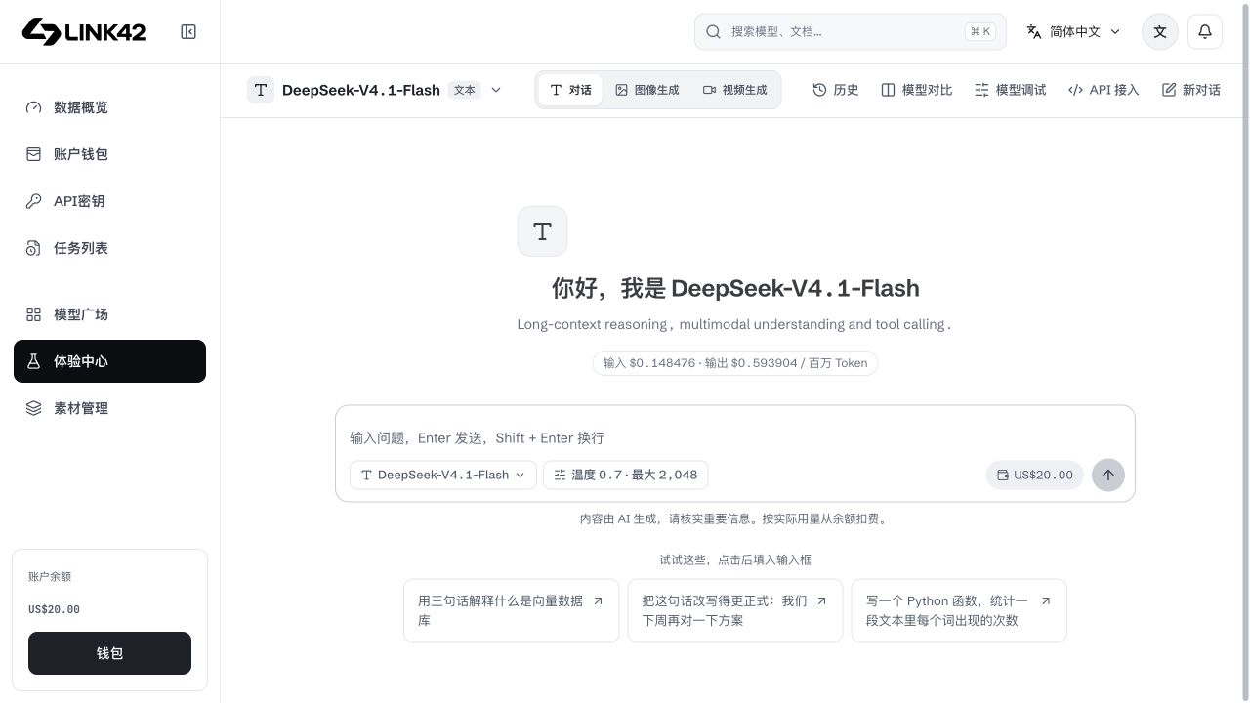This screenshot has height=703, width=1250.
Task: Switch to the 视频生成 tab
Action: click(734, 90)
